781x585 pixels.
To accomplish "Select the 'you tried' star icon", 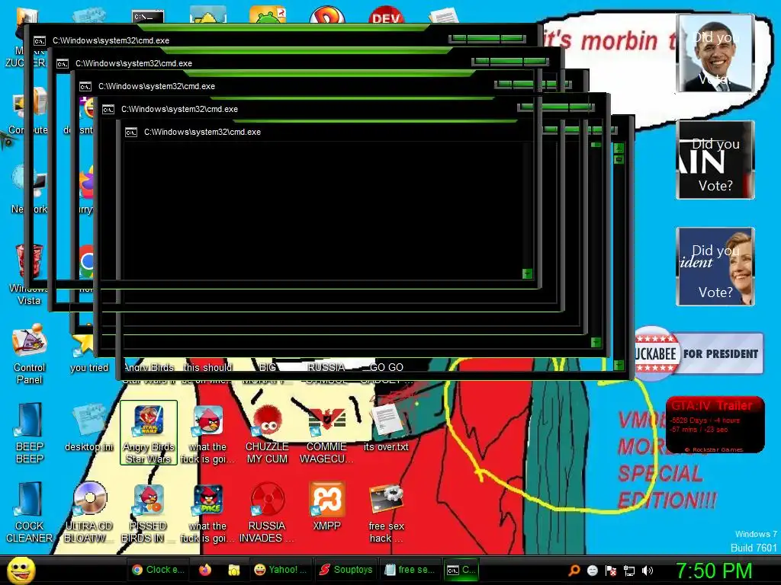I will 88,354.
